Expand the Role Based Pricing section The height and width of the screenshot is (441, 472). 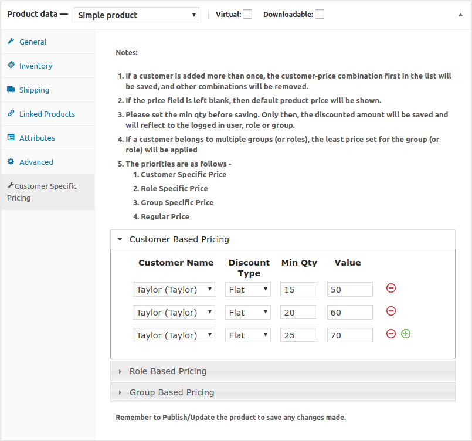tap(168, 371)
